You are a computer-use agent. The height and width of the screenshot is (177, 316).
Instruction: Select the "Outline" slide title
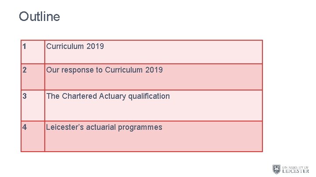39,17
